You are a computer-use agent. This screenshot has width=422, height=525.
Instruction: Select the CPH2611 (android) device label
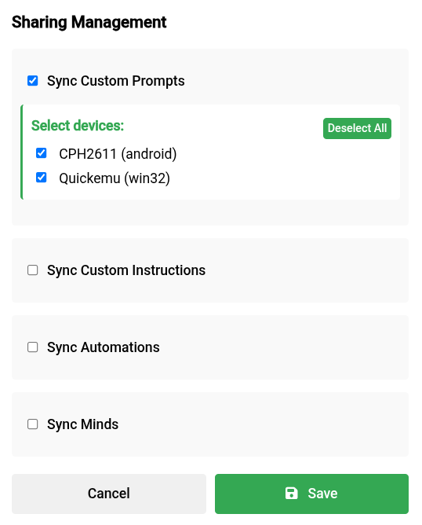(118, 154)
